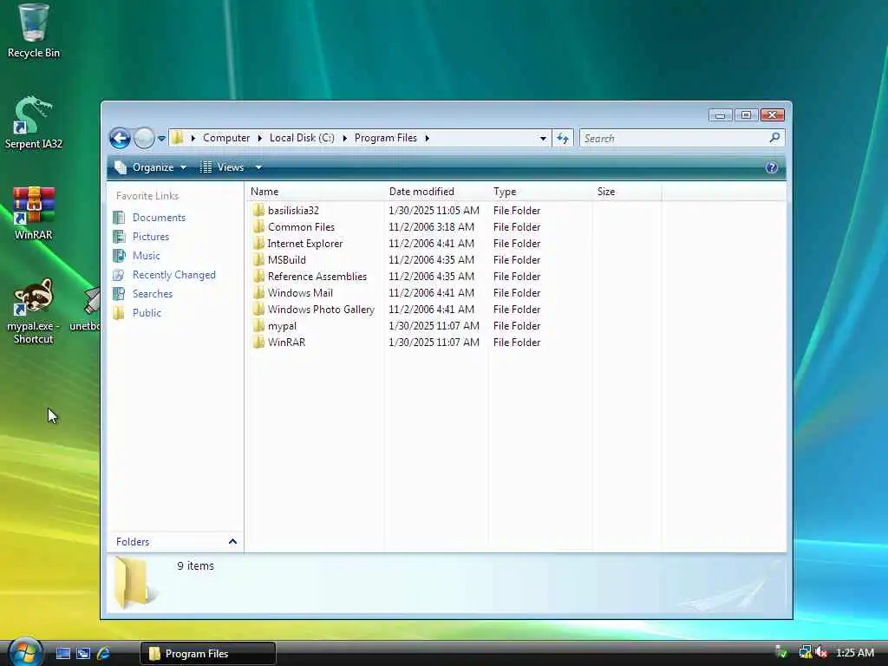Click the folder icon in address bar
The width and height of the screenshot is (888, 666).
pyautogui.click(x=177, y=138)
